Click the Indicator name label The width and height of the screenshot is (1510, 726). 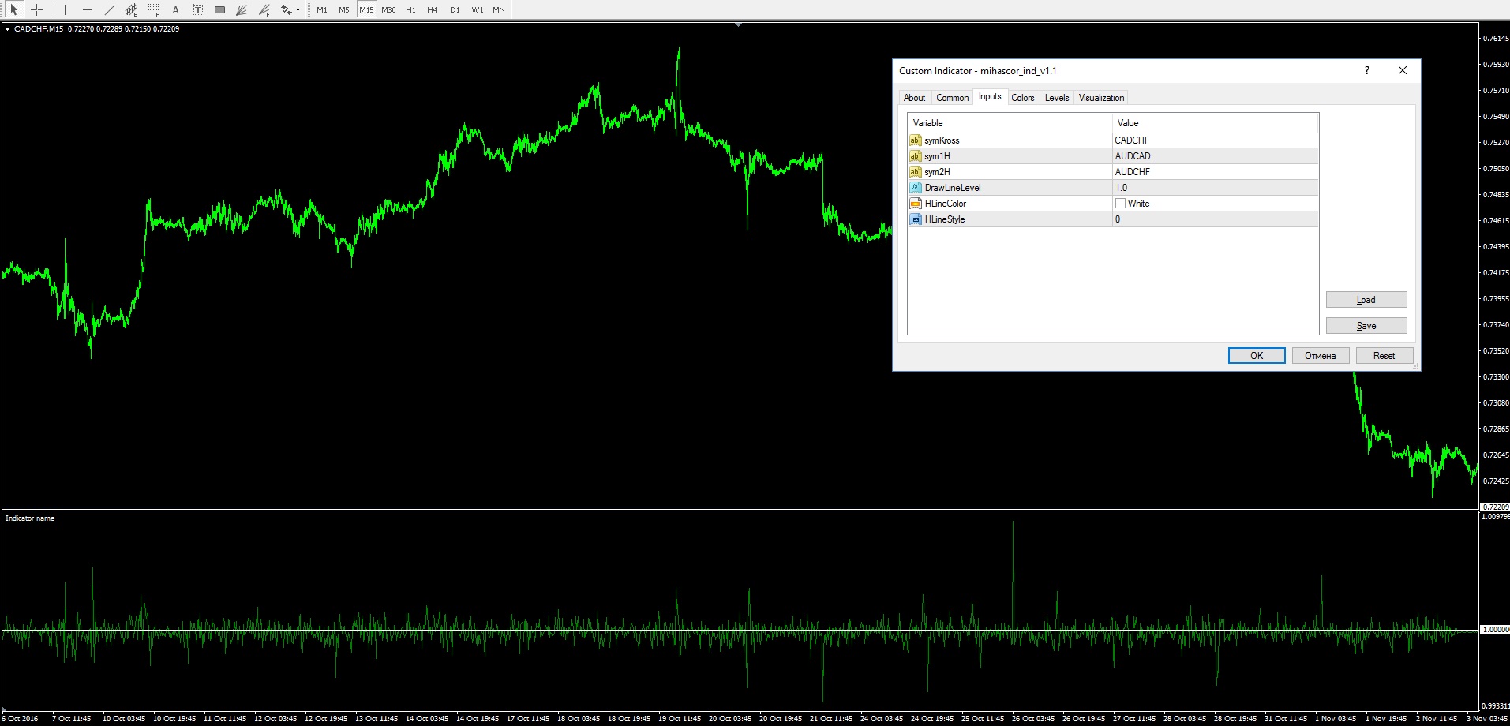30,518
